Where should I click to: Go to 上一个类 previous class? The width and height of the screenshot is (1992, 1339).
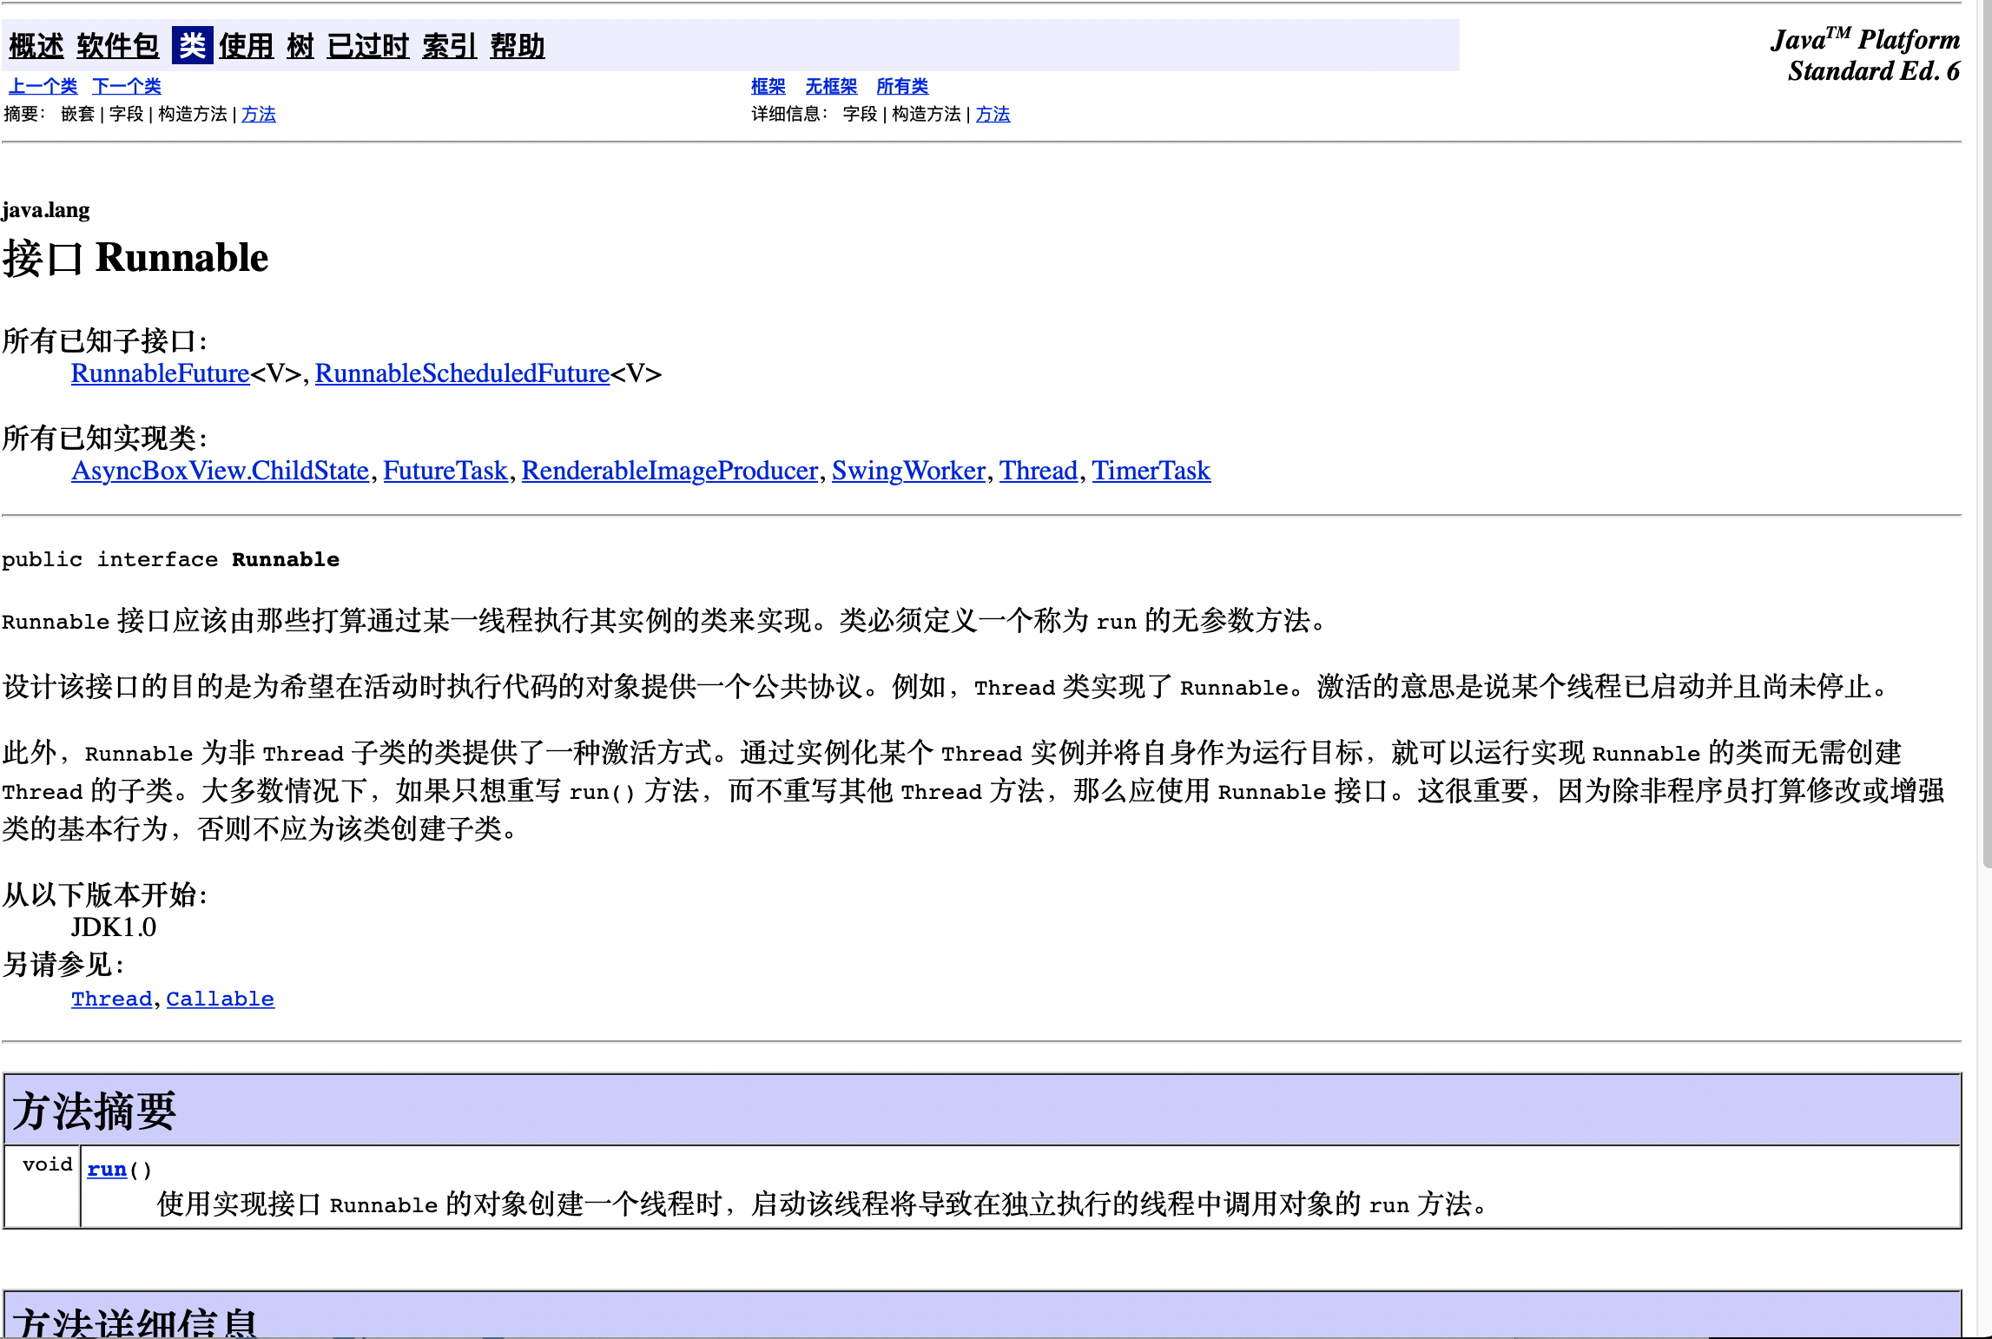pos(43,86)
